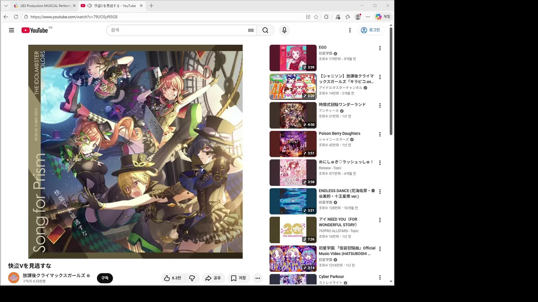The height and width of the screenshot is (302, 538).
Task: Open browser extensions puzzle icon
Action: coord(326,17)
